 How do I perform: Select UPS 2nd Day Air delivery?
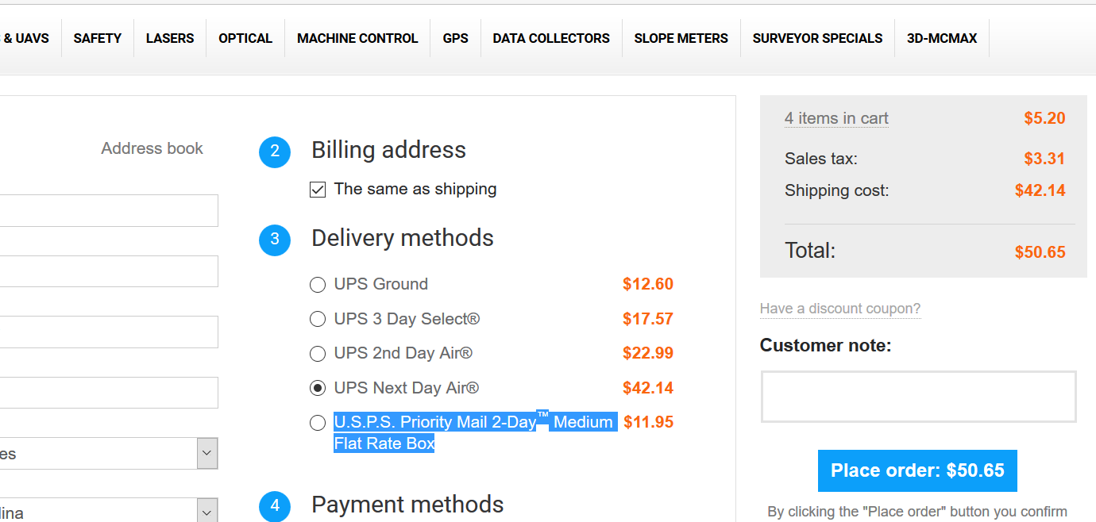coord(318,354)
